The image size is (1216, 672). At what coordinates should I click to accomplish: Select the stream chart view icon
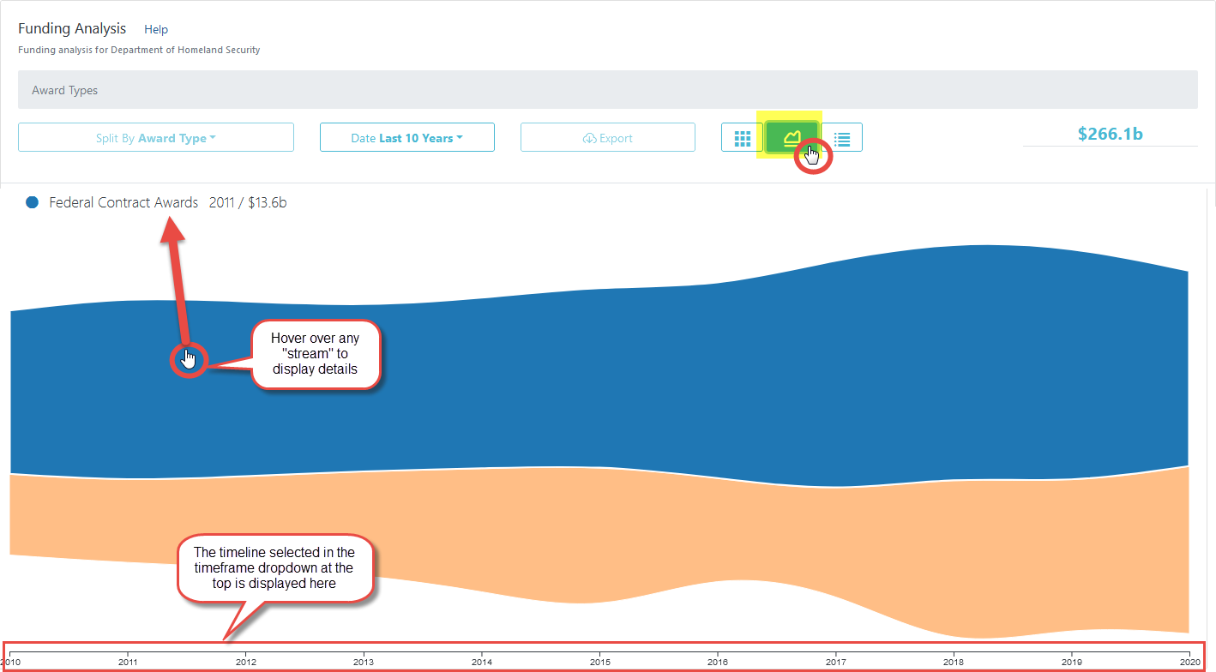pyautogui.click(x=792, y=137)
